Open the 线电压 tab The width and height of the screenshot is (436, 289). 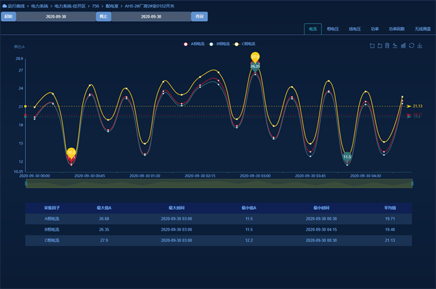(354, 29)
